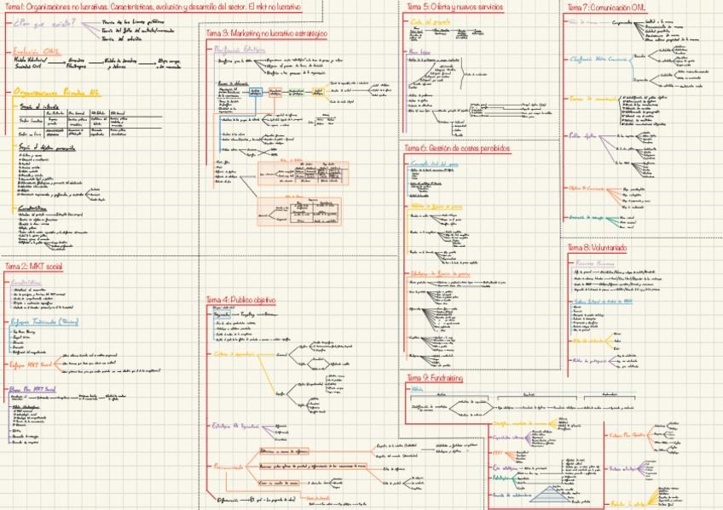This screenshot has width=723, height=510.
Task: Select Tema 6: Gestión de costes percibidos heading
Action: click(459, 147)
